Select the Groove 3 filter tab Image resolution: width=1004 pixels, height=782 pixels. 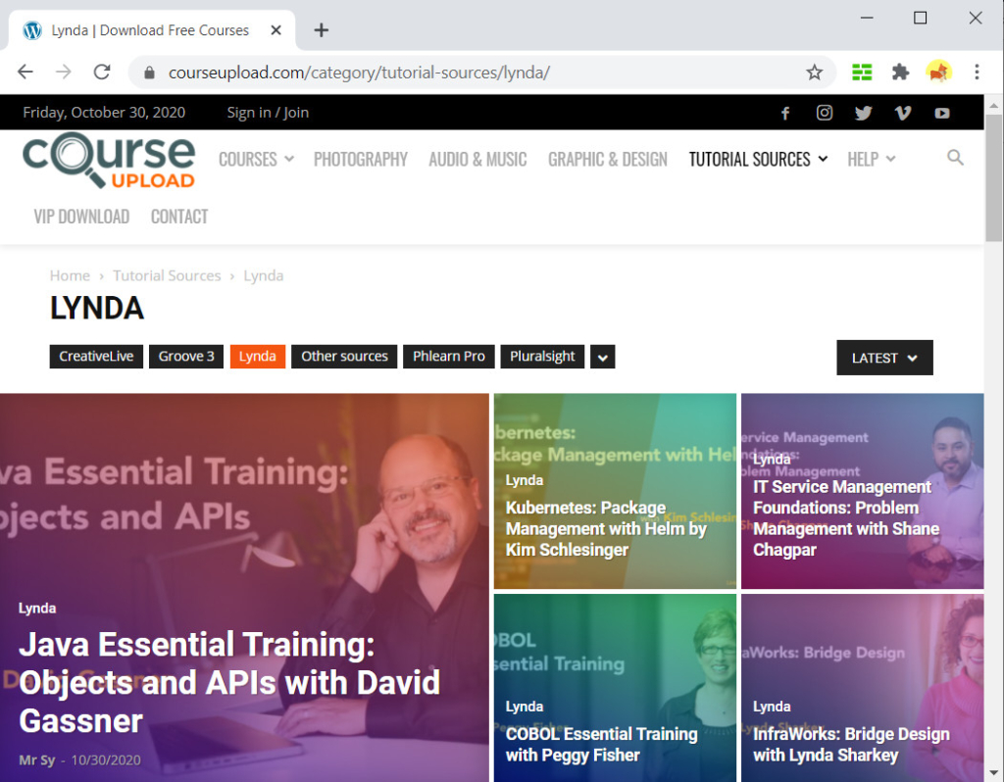[186, 357]
